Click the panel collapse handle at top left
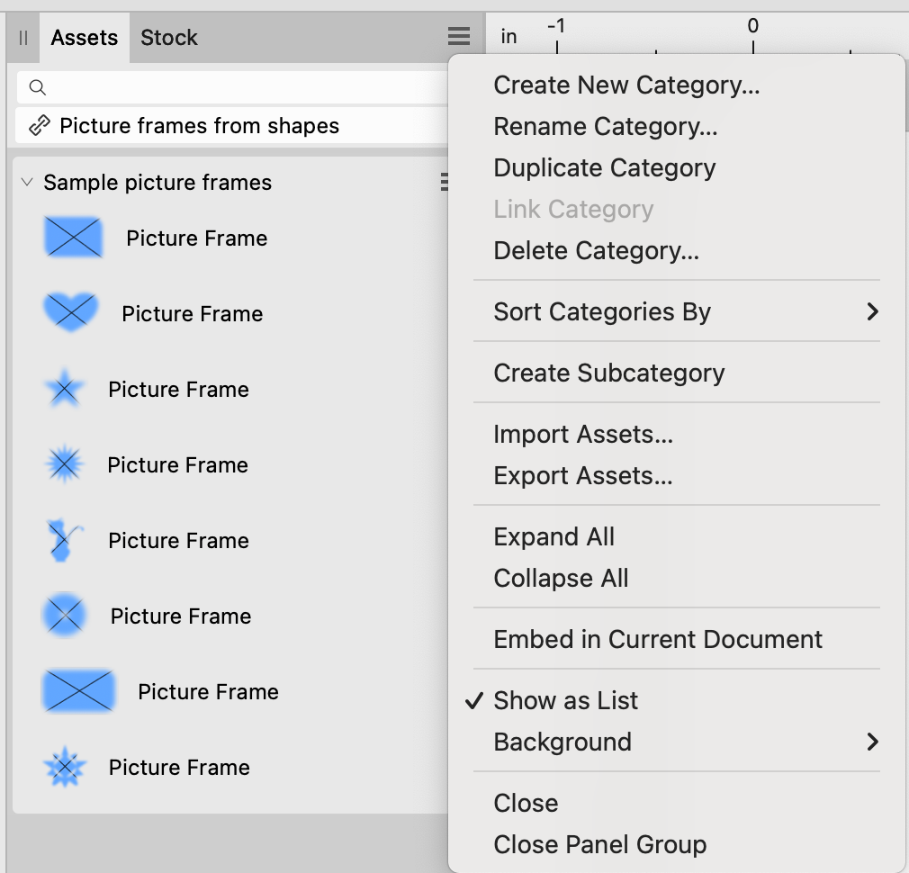Screen dimensions: 909x873 click(x=22, y=38)
